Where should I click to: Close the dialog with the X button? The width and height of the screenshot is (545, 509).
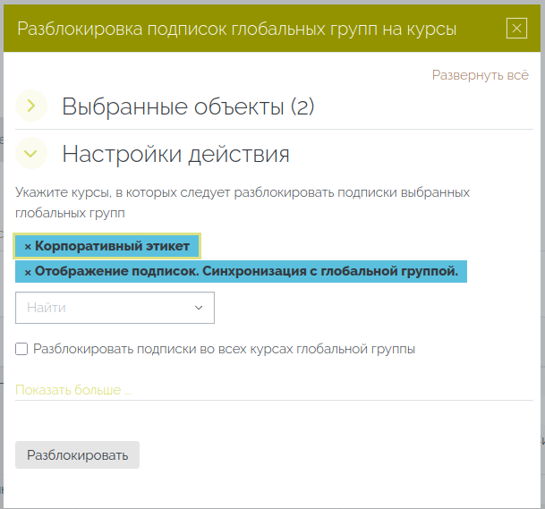click(516, 29)
